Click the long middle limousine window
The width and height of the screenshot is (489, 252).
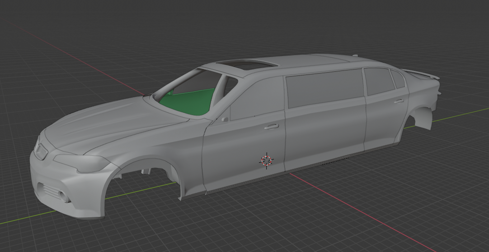[x=325, y=88]
